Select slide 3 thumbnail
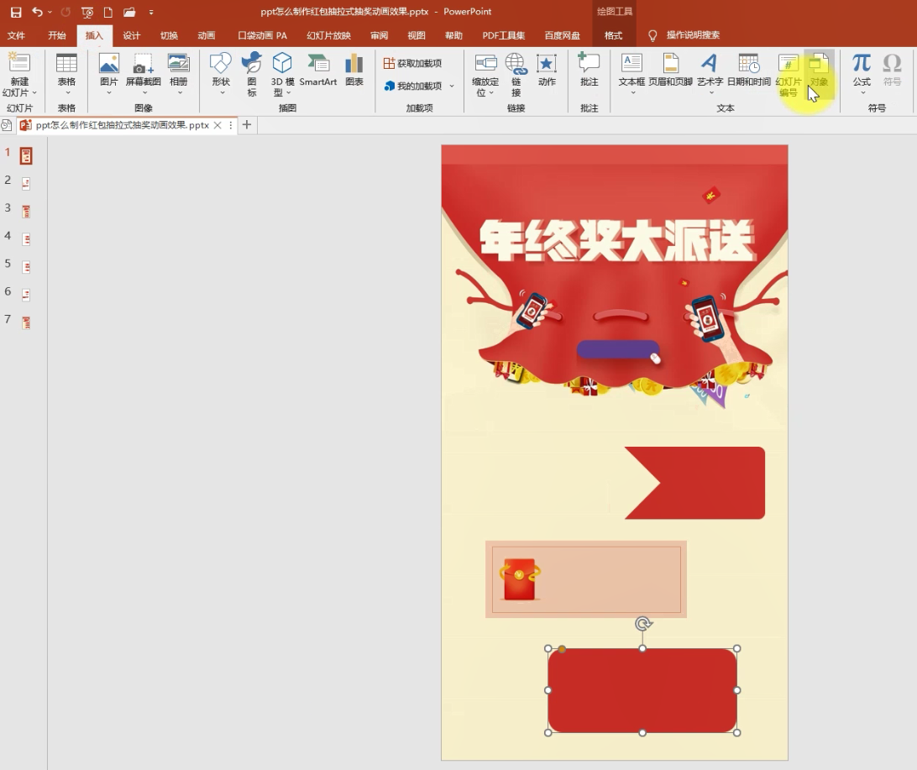This screenshot has width=917, height=770. (x=26, y=211)
